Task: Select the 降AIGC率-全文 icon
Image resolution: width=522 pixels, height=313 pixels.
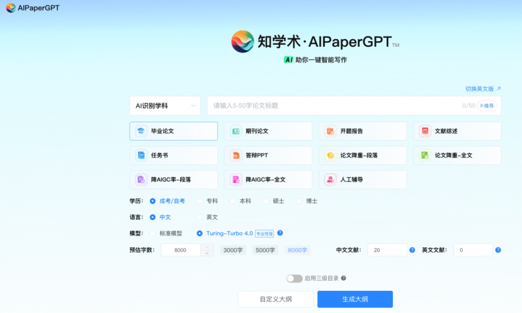Action: 236,180
